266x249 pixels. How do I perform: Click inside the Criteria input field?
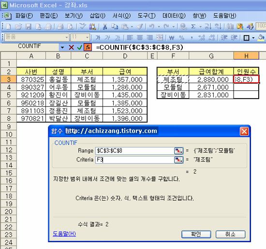point(135,160)
